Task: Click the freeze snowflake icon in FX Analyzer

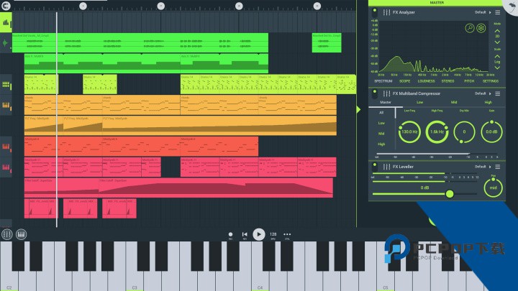Action: 481,28
